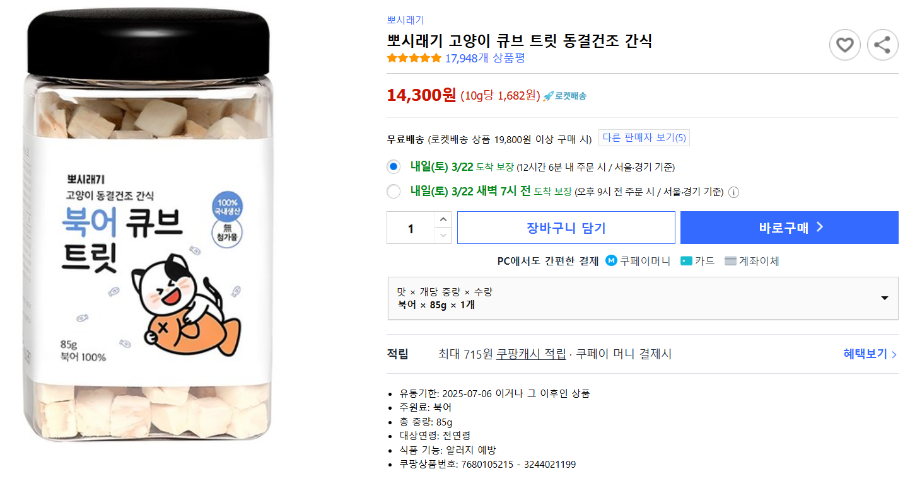This screenshot has height=498, width=910.
Task: Click the card payment icon
Action: (686, 260)
